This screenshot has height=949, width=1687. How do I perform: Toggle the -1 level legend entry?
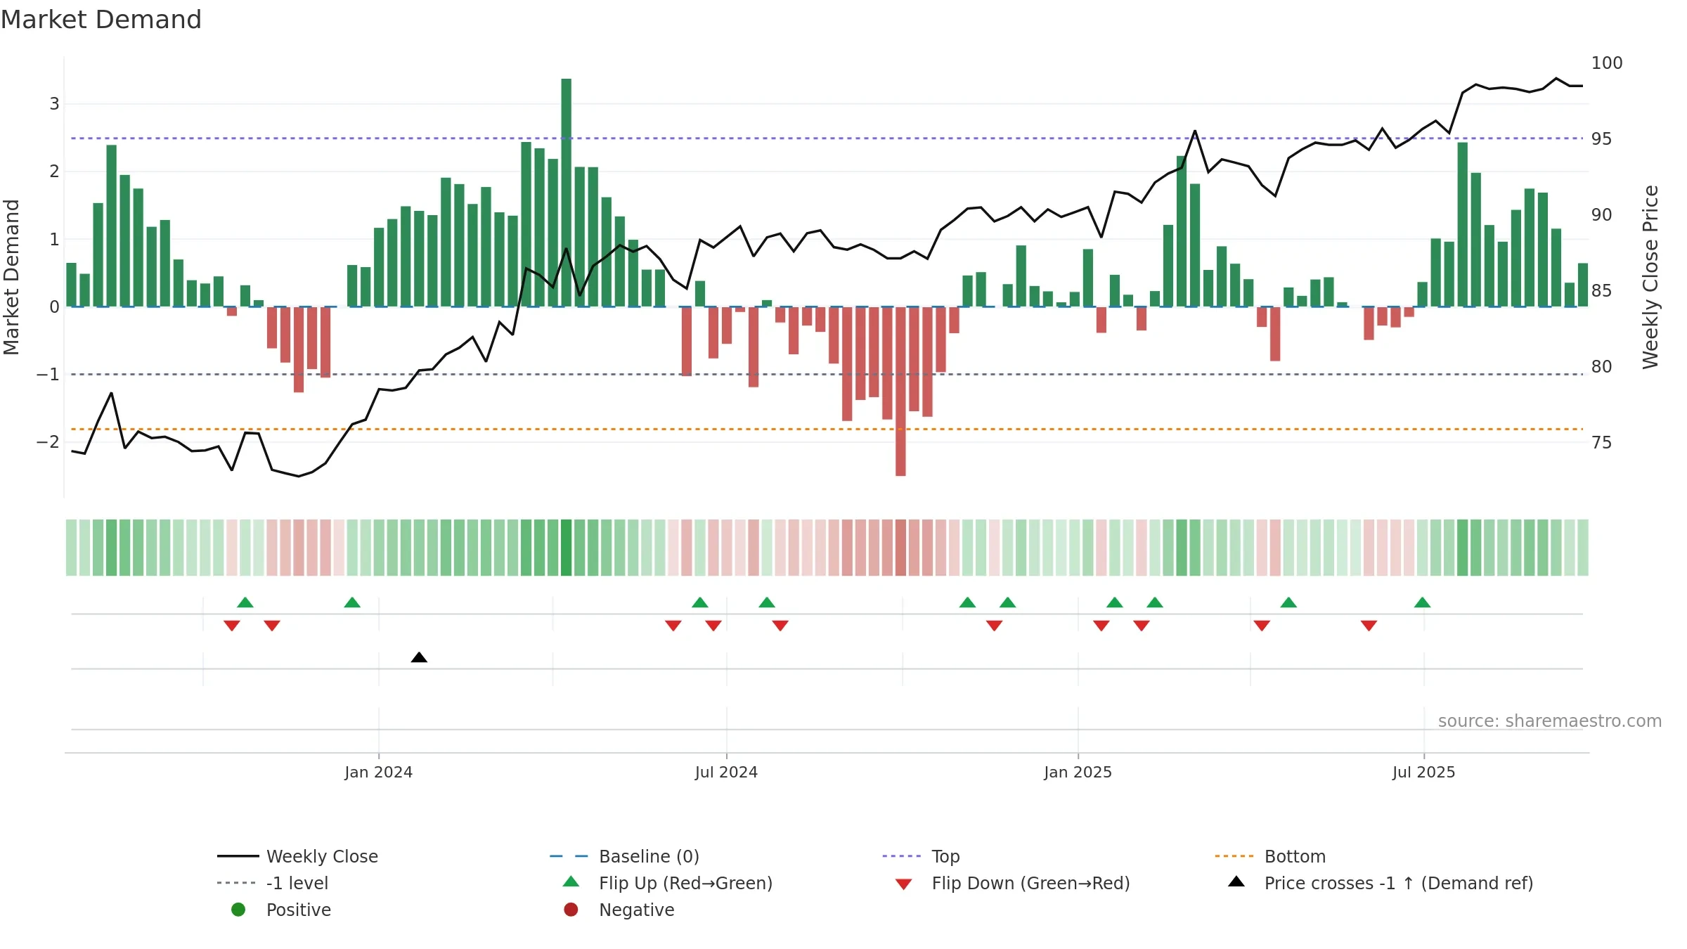(273, 883)
